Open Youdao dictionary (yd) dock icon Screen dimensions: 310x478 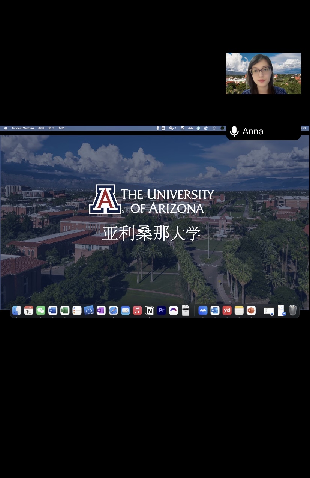(227, 310)
